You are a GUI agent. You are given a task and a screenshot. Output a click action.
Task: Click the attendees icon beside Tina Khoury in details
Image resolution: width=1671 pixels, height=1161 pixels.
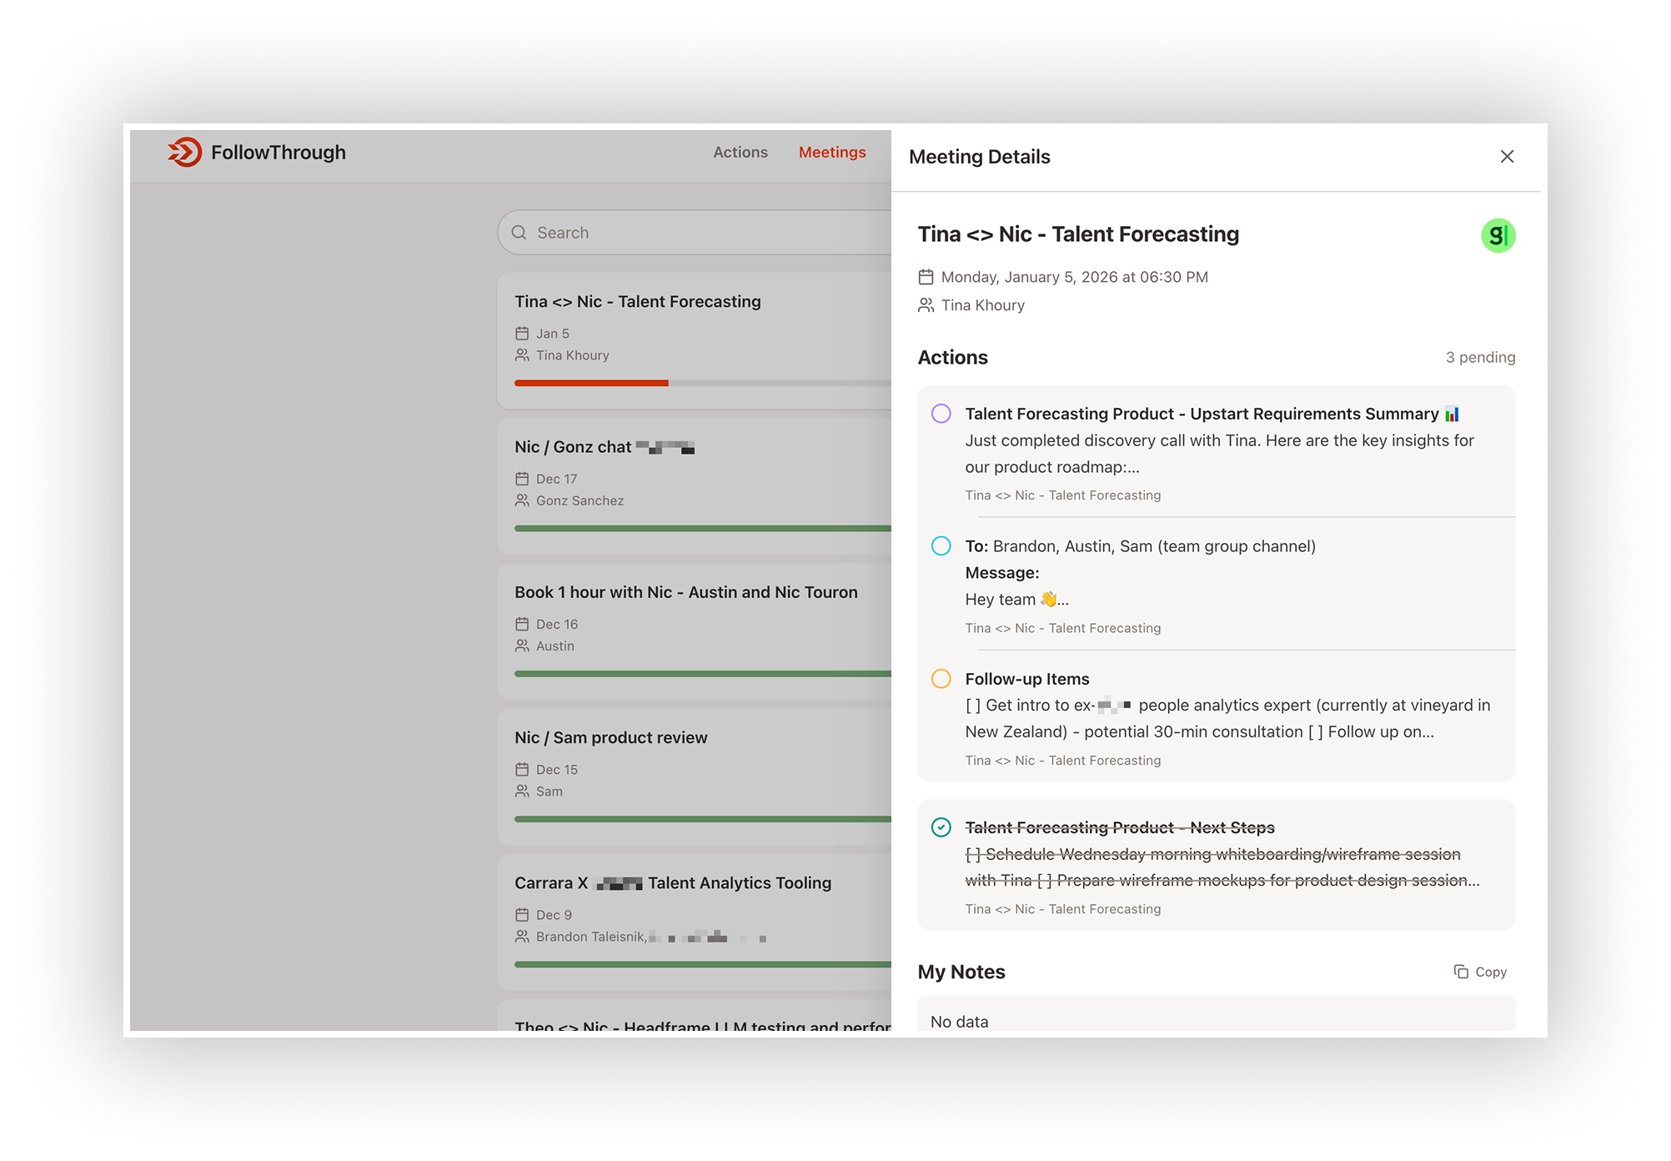(926, 305)
